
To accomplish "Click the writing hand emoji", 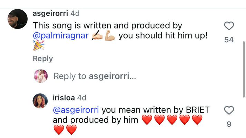I will coord(97,36).
